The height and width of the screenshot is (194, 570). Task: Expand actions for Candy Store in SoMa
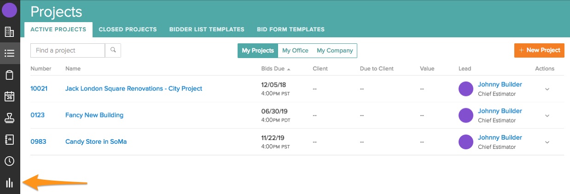[x=547, y=142]
